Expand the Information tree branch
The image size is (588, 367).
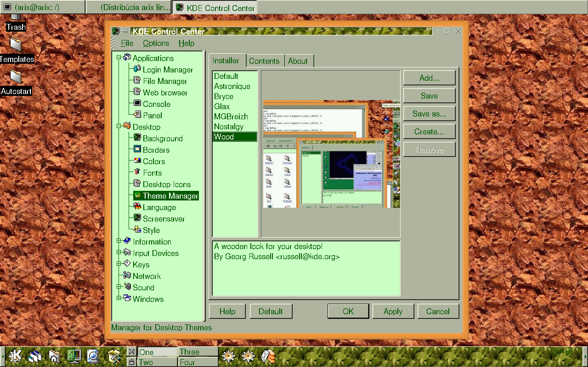(119, 241)
